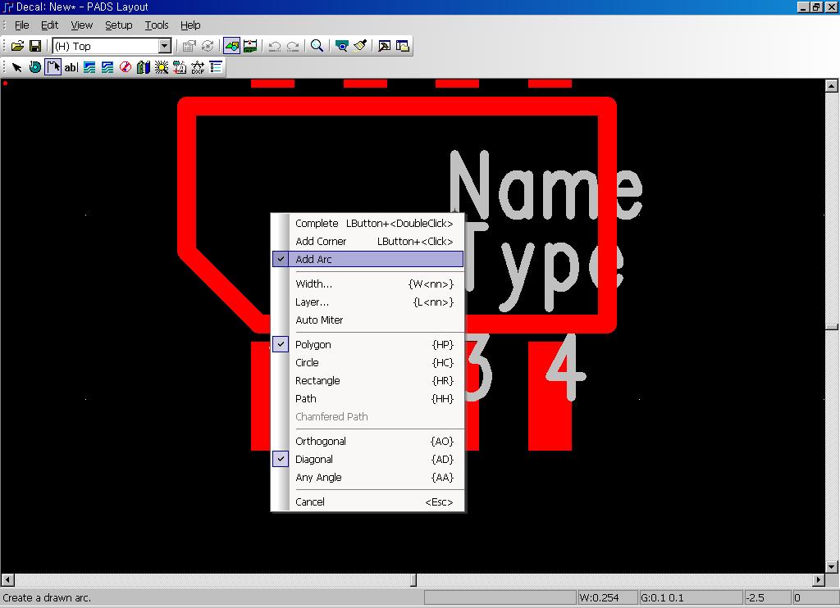
Task: Select the 2D Line drafting tool
Action: (53, 67)
